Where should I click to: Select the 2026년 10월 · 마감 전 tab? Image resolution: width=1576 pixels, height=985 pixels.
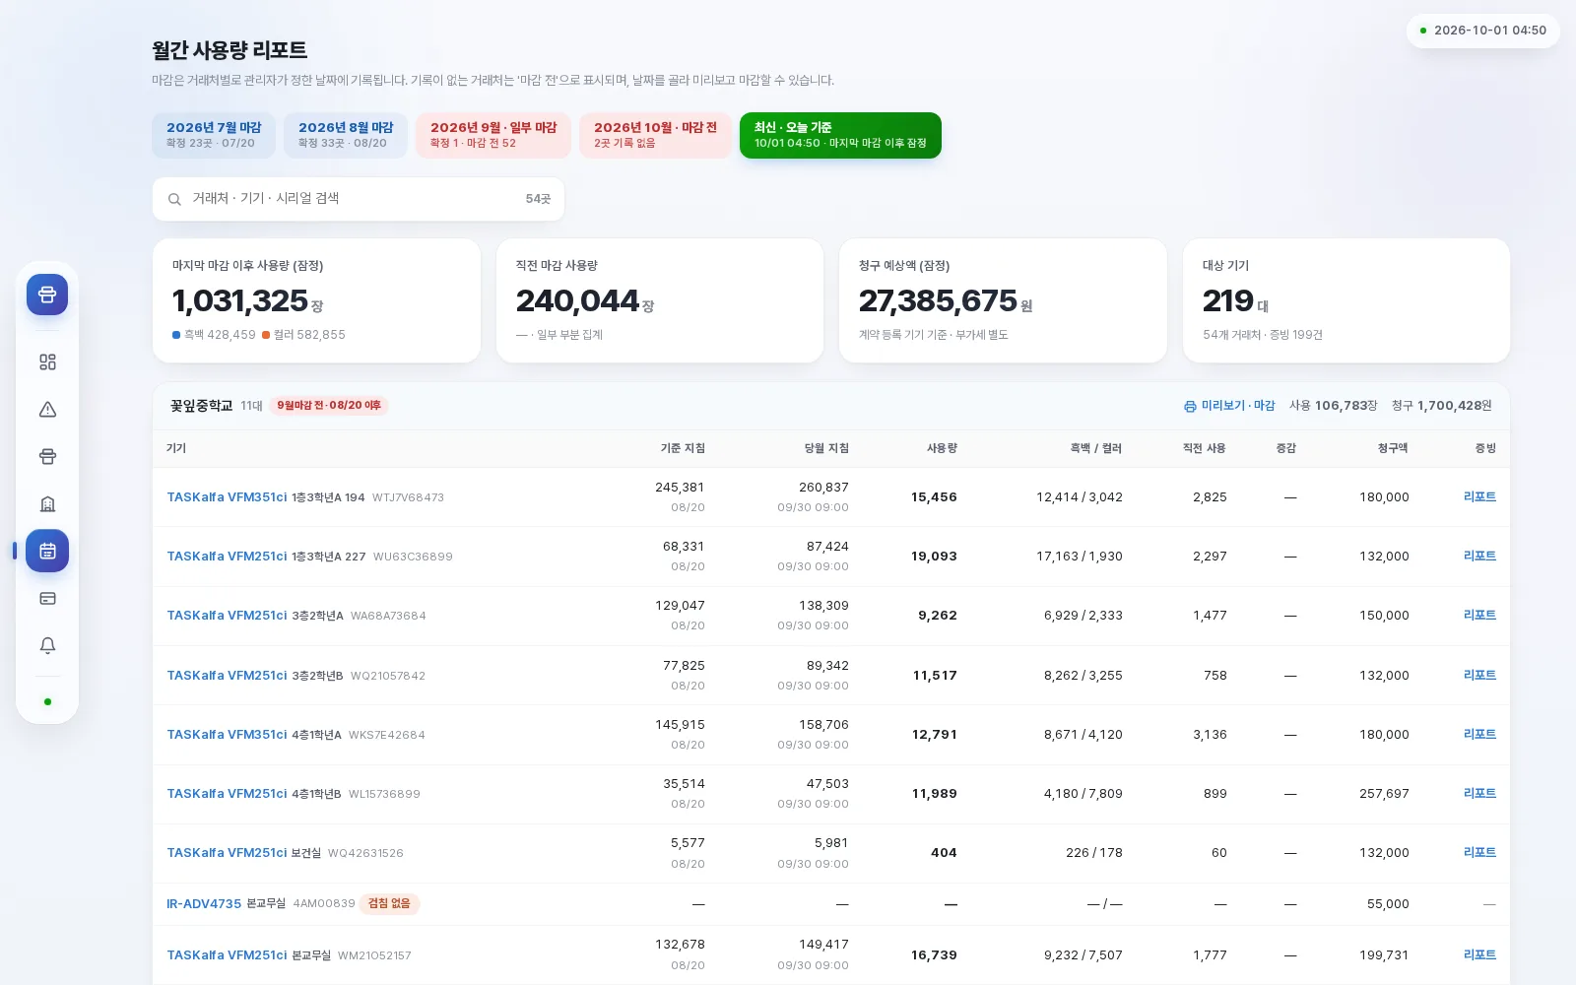655,135
